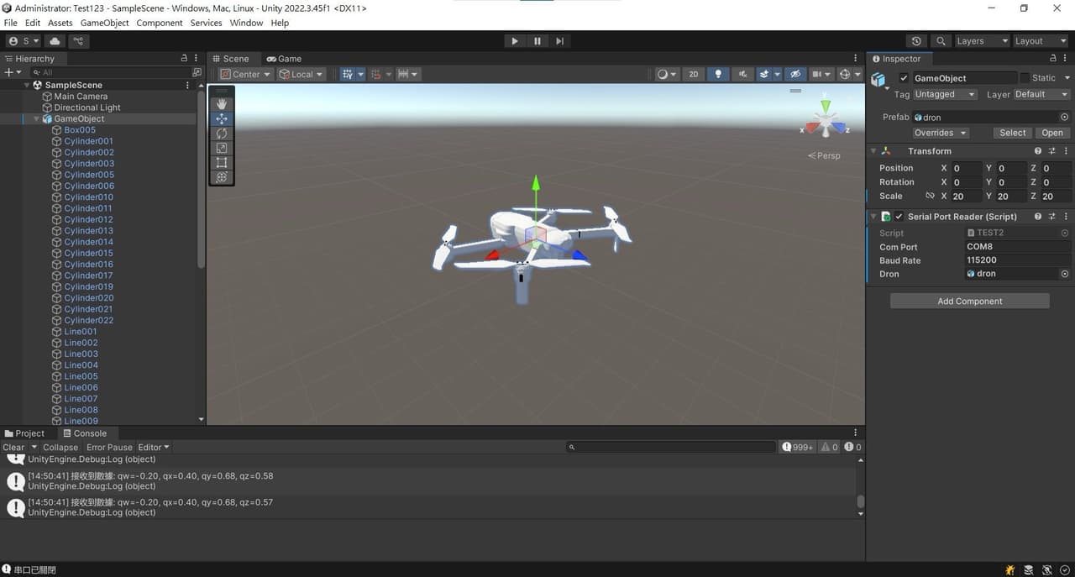This screenshot has width=1075, height=577.
Task: Switch to the Game tab
Action: click(x=284, y=59)
